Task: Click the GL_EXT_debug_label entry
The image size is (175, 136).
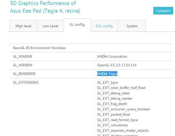Action: pyautogui.click(x=113, y=93)
